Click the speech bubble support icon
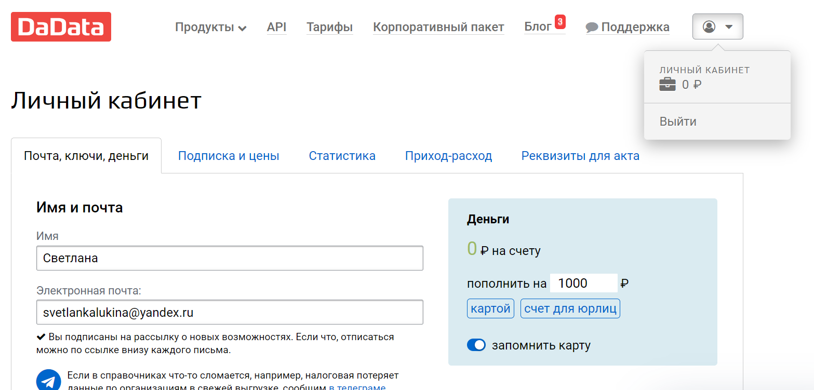 (x=592, y=28)
